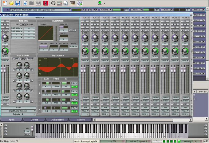Toggle EQ band 1 ON button
The image size is (209, 143).
[74, 87]
